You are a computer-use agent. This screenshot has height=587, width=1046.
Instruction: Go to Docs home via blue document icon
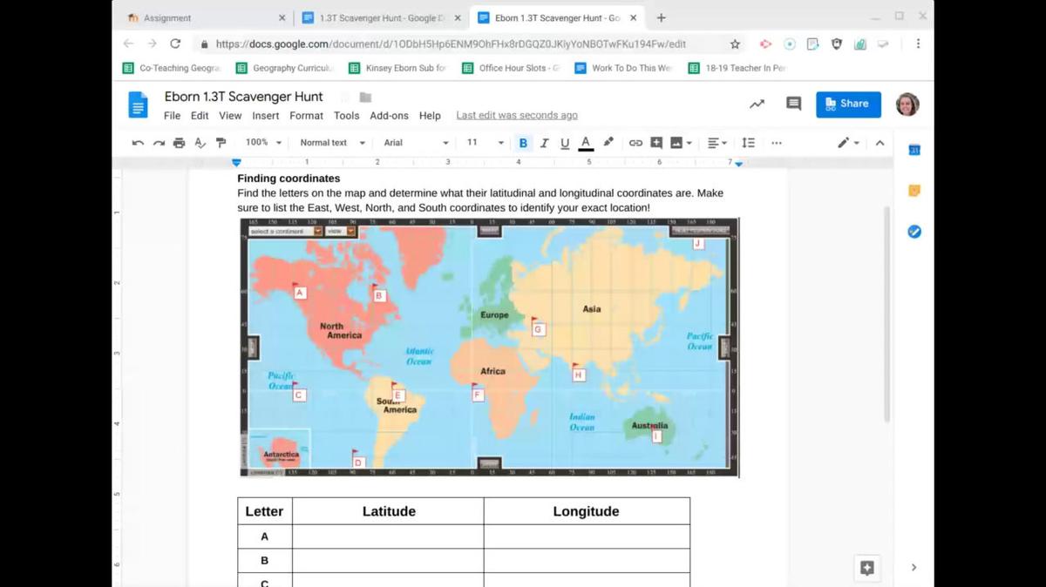[x=139, y=105]
